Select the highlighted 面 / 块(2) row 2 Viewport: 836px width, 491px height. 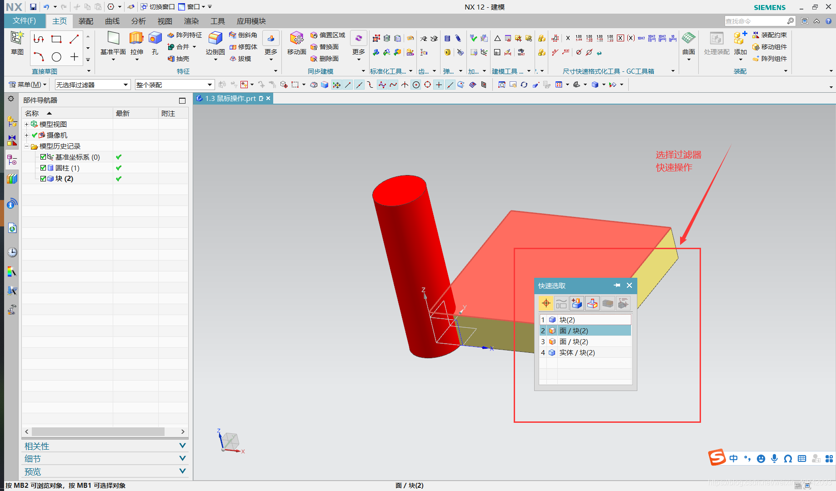click(586, 331)
